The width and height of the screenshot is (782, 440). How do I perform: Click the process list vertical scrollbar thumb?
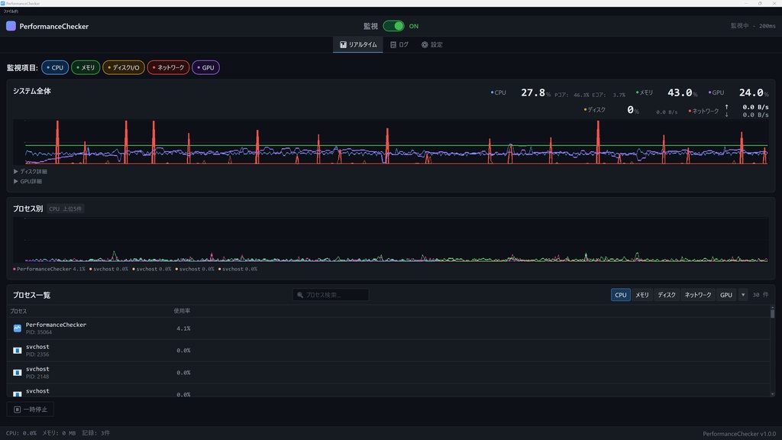(773, 313)
